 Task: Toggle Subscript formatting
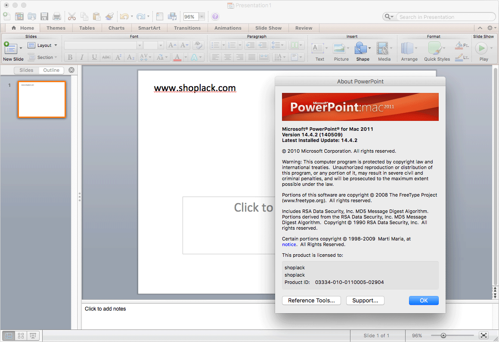point(130,57)
